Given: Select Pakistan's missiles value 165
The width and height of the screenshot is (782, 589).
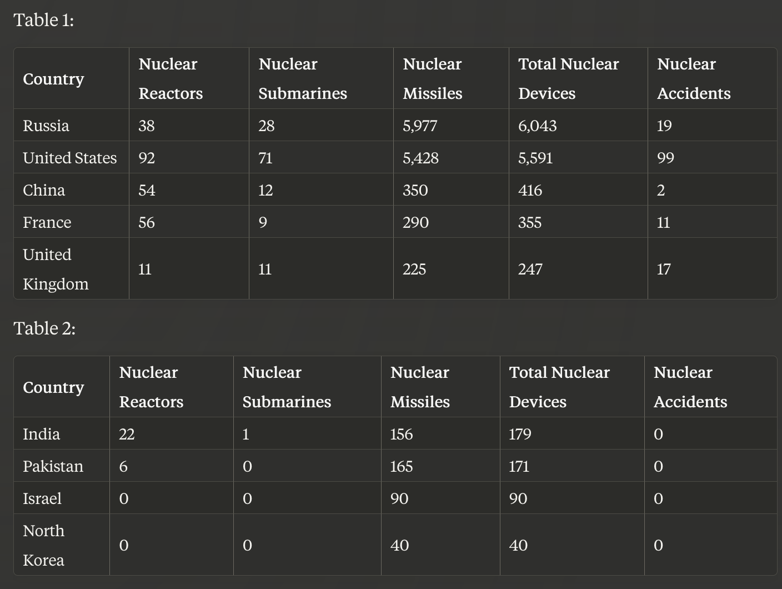Looking at the screenshot, I should click(x=402, y=466).
